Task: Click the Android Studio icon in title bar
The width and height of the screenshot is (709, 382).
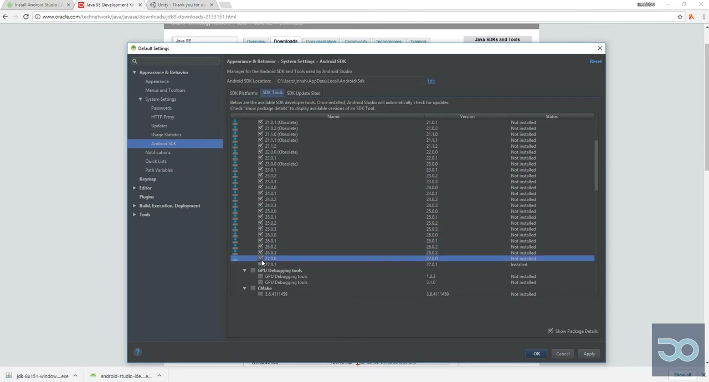Action: [133, 48]
